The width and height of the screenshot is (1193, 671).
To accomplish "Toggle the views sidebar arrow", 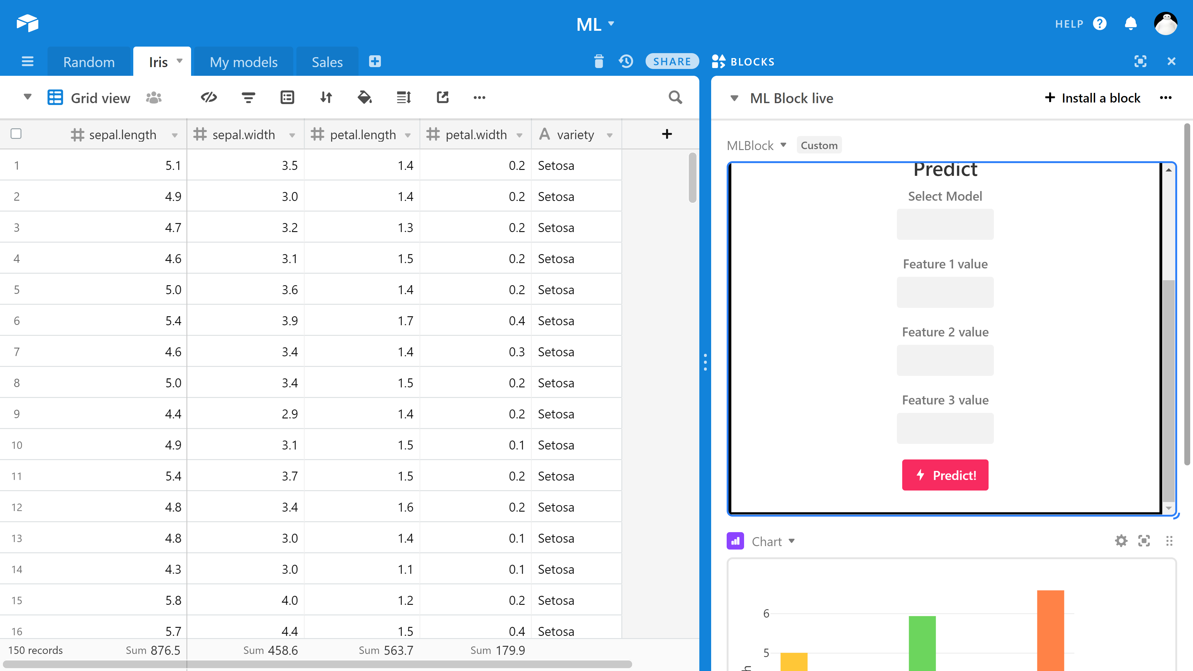I will click(x=27, y=97).
